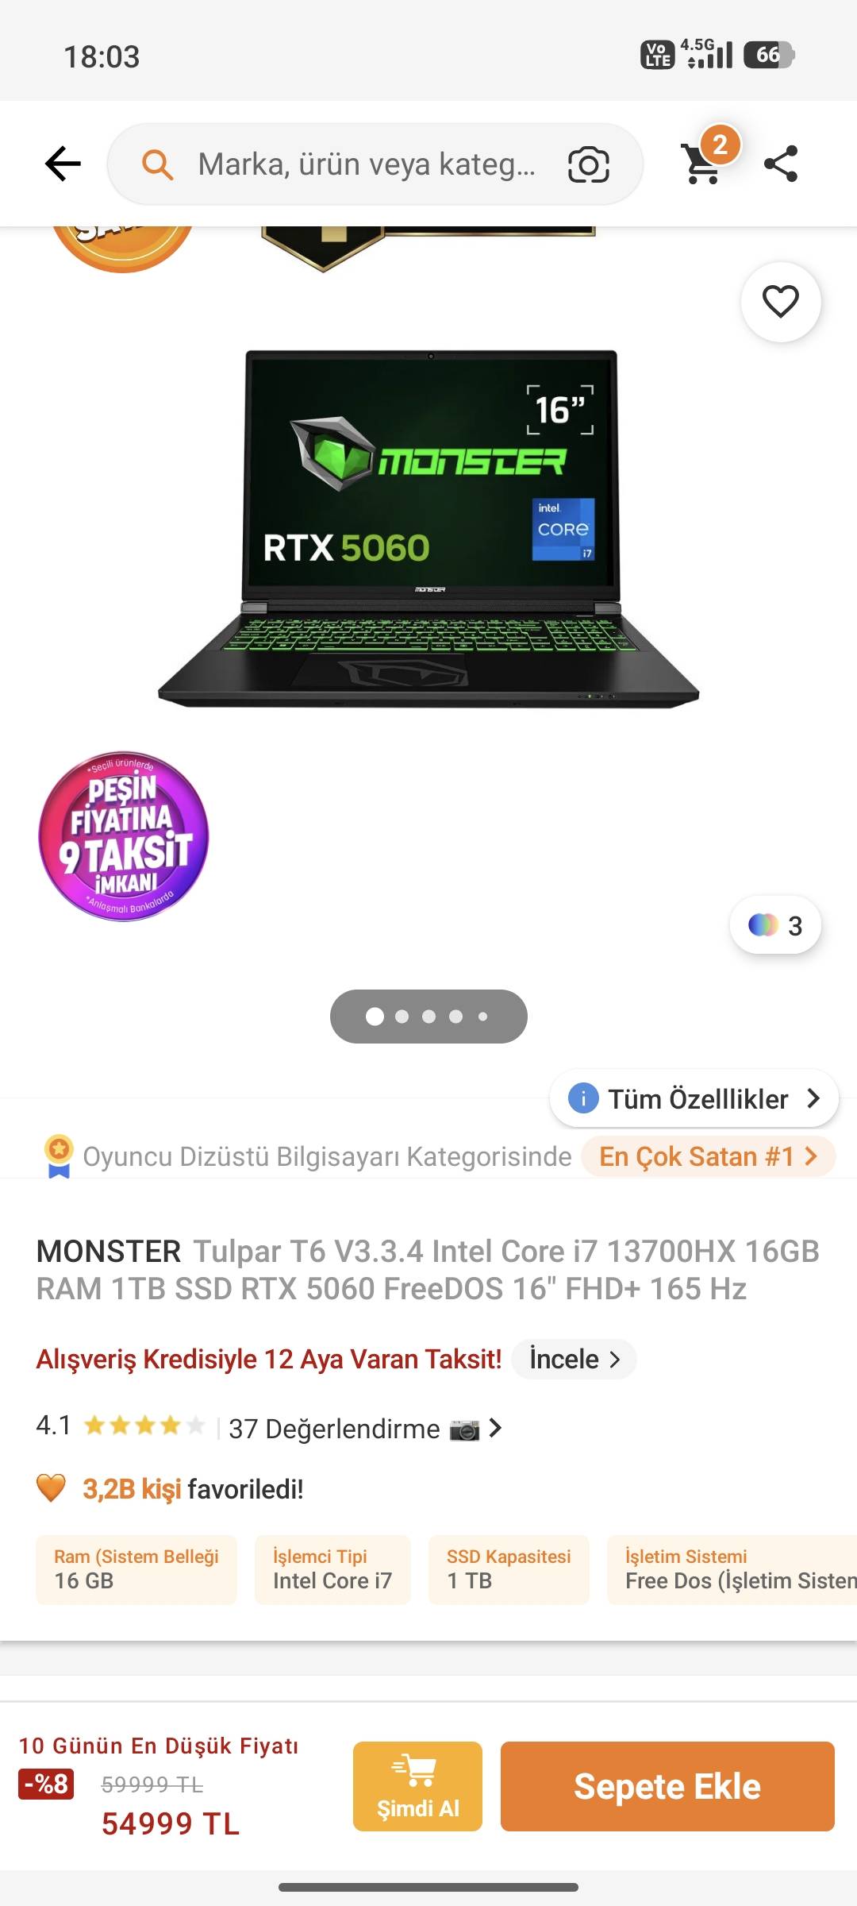
Task: Tap the share icon
Action: (781, 164)
